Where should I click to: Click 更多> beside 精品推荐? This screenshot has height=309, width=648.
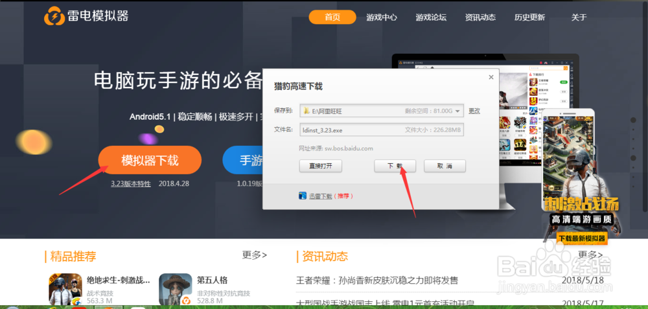[x=255, y=255]
